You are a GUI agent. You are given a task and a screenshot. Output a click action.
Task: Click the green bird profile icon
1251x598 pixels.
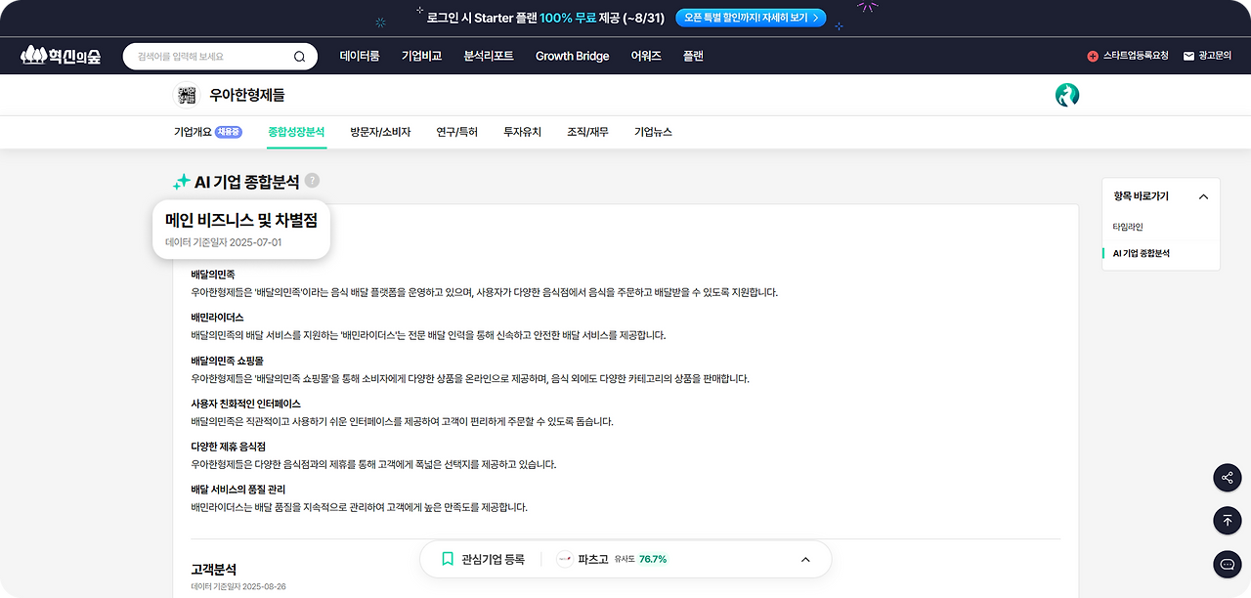coord(1067,95)
